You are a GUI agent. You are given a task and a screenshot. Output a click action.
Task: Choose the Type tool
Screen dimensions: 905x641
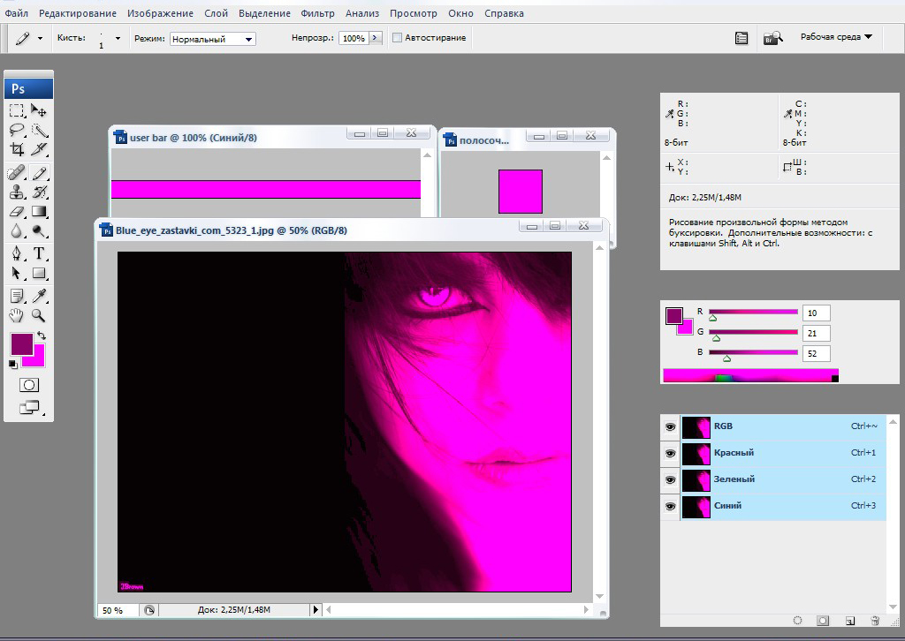(x=40, y=253)
